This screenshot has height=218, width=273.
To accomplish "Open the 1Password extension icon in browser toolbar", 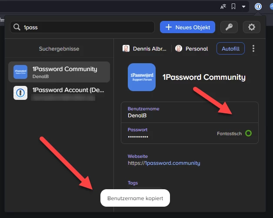I will coord(258,7).
